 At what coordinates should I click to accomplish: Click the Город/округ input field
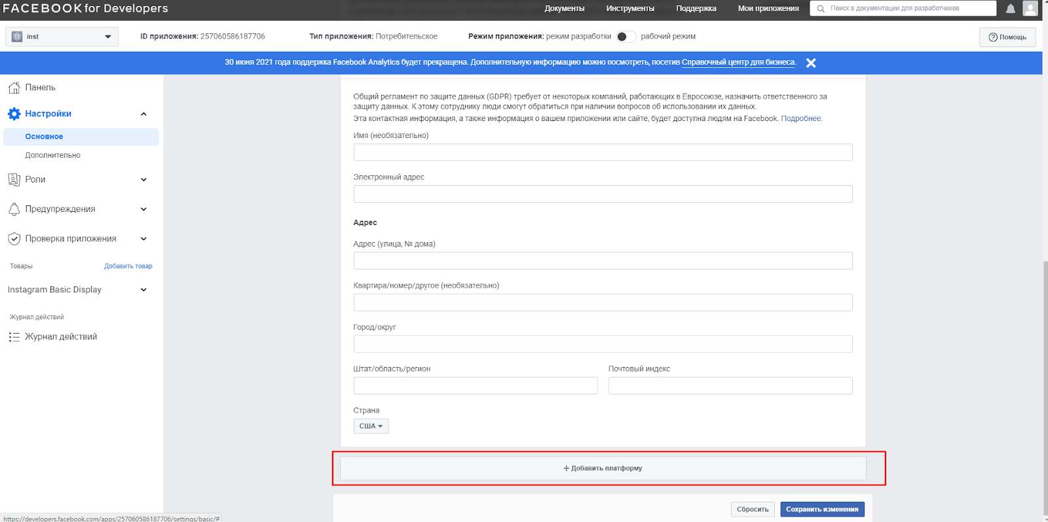(603, 344)
